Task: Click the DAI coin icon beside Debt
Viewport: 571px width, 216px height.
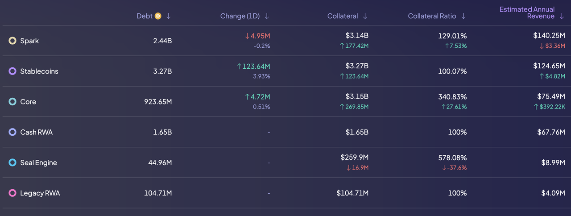Action: [x=157, y=16]
